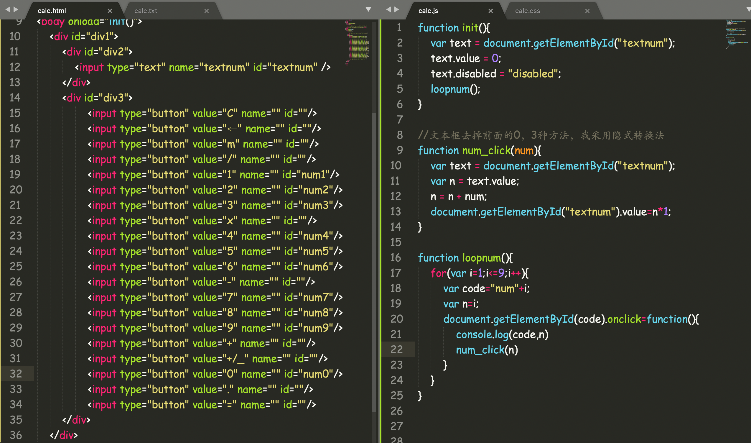Image resolution: width=751 pixels, height=443 pixels.
Task: Click 'function num_click(num){' declaration
Action: coord(479,150)
